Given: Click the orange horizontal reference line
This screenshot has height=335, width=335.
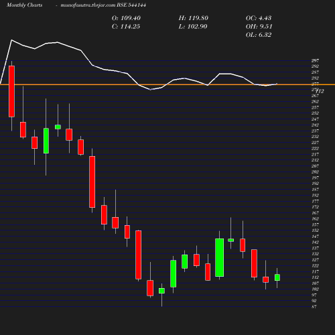Looking at the screenshot, I should coord(167,84).
